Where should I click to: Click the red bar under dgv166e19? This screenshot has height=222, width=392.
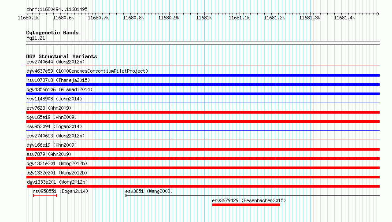203,149
